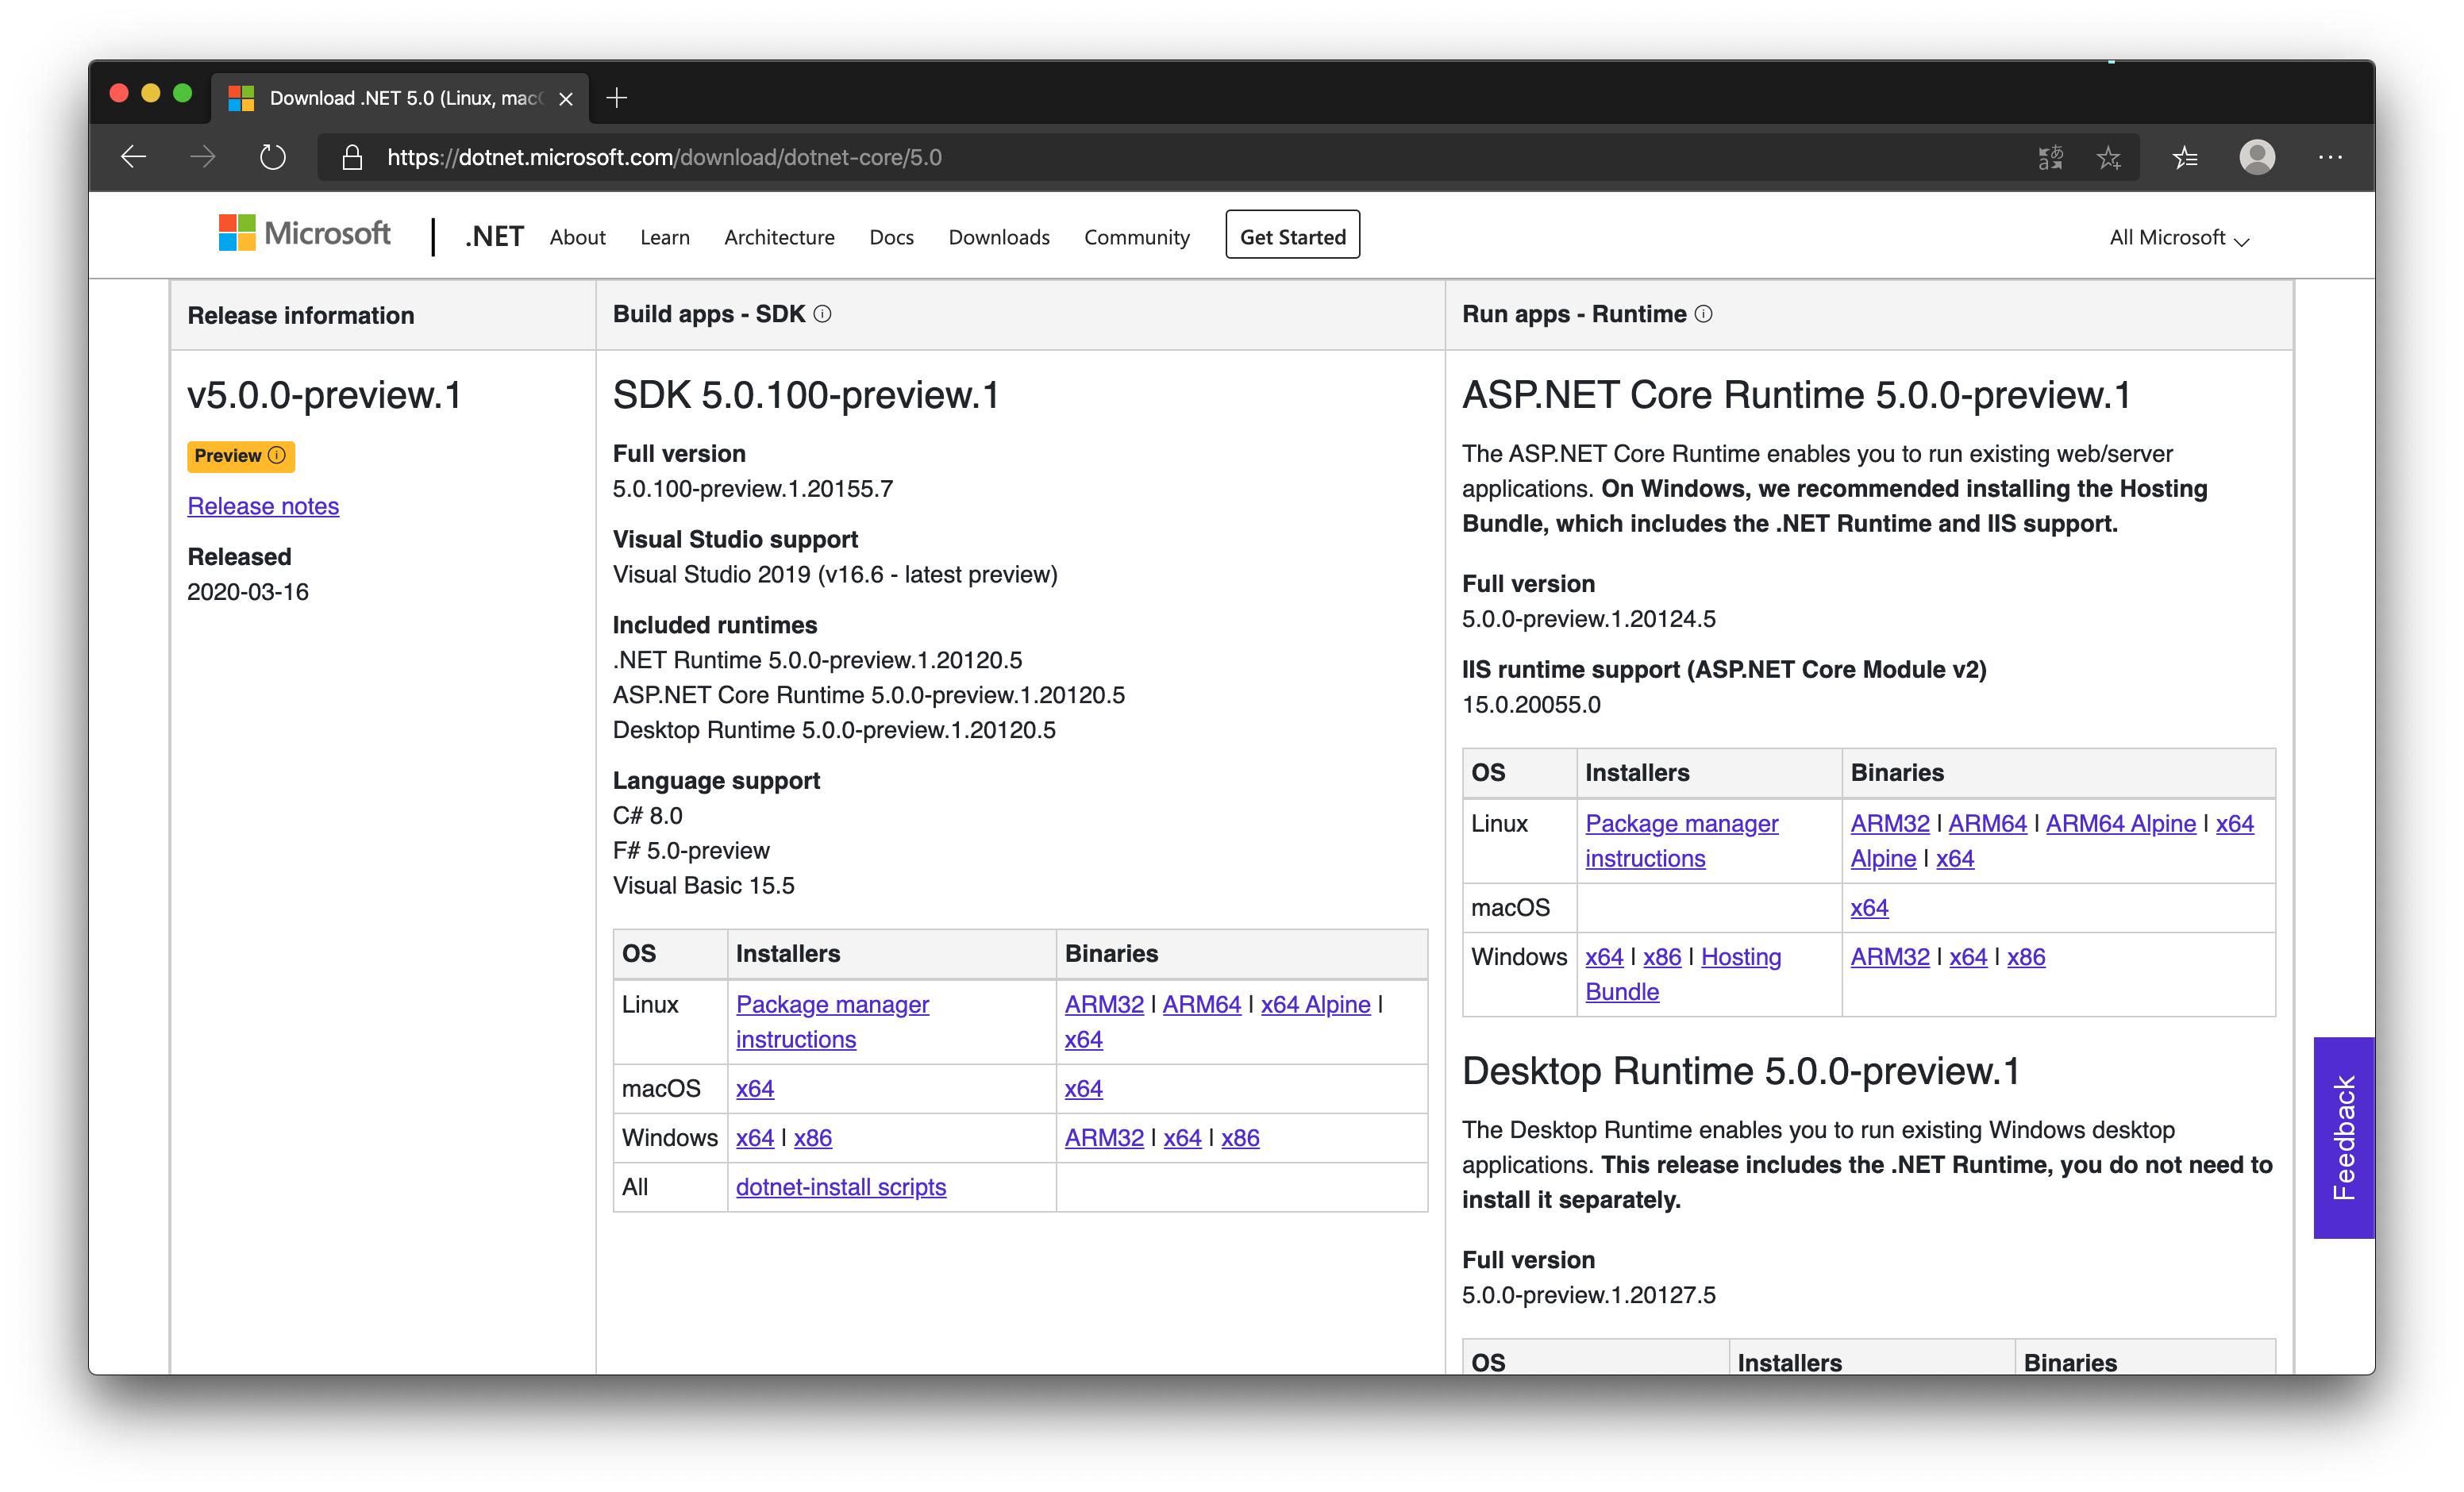Open the Downloads menu item
This screenshot has width=2464, height=1492.
click(x=999, y=238)
